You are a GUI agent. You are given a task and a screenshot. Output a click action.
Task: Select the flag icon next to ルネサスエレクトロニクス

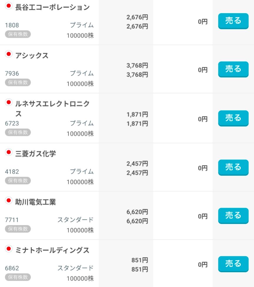(x=9, y=102)
